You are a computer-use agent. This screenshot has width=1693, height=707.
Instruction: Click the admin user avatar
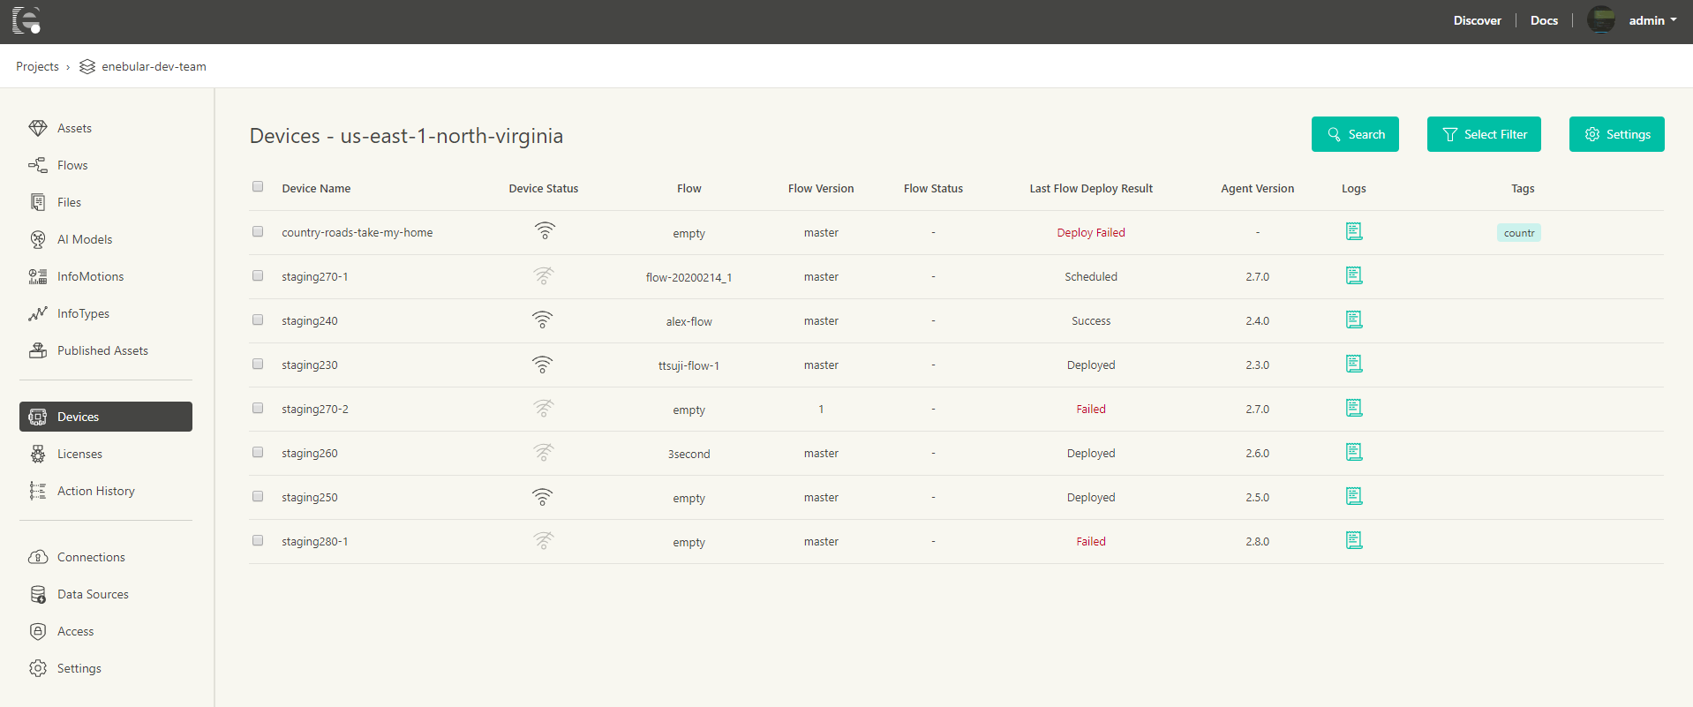click(x=1601, y=19)
